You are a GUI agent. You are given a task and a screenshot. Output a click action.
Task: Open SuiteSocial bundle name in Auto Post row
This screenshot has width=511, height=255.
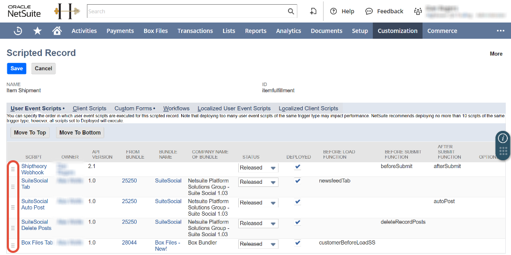(168, 201)
